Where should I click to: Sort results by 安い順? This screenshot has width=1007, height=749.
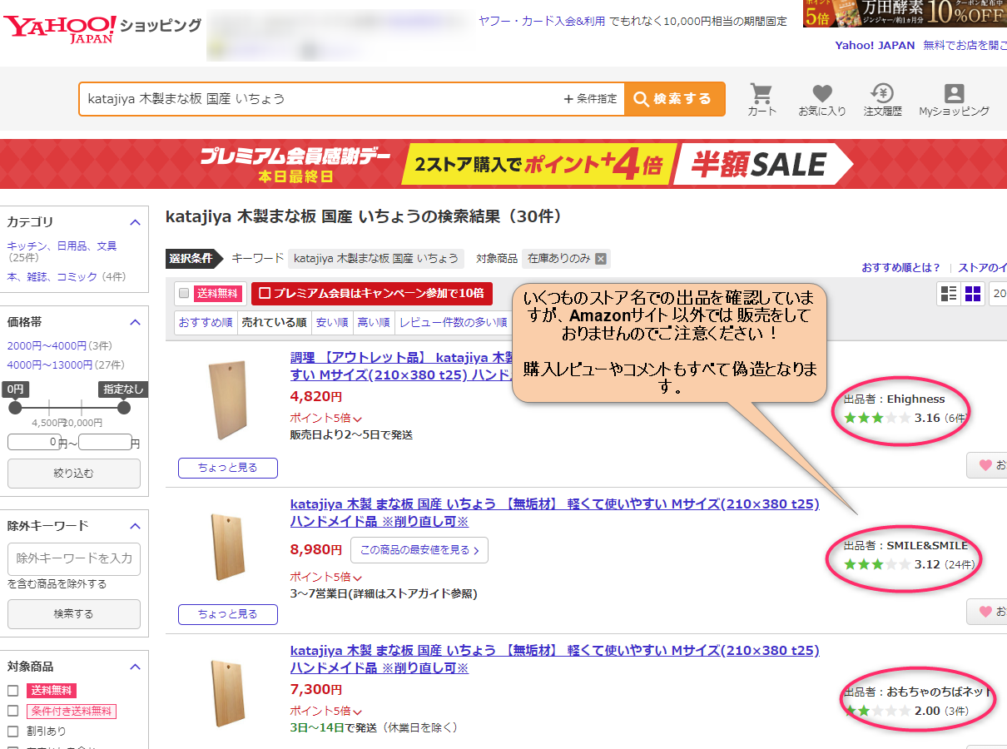pyautogui.click(x=332, y=322)
